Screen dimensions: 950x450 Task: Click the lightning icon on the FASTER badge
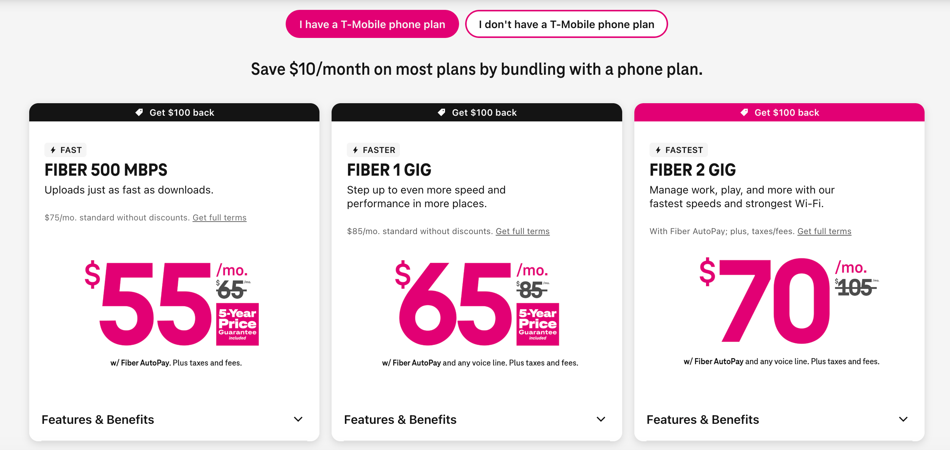355,149
